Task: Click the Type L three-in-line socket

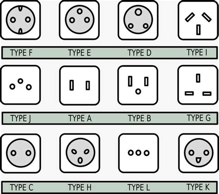Action: [139, 153]
